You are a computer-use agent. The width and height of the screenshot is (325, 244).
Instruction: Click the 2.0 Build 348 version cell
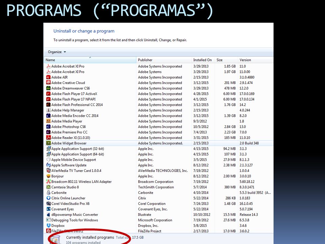tap(249, 143)
